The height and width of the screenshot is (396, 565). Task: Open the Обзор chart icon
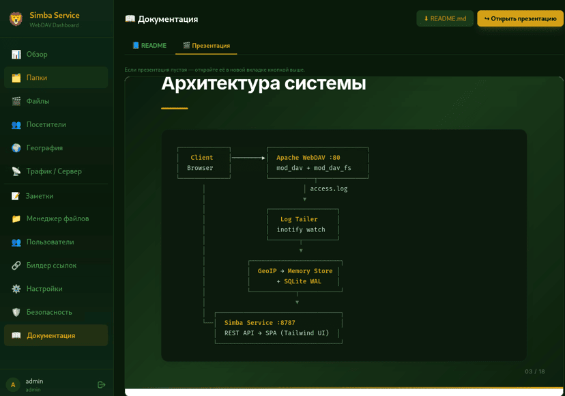point(16,55)
